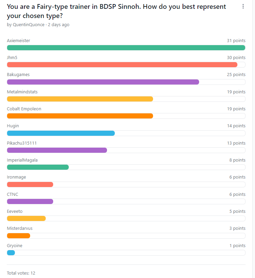The image size is (255, 278).
Task: Click the Gryoine option label
Action: [15, 245]
